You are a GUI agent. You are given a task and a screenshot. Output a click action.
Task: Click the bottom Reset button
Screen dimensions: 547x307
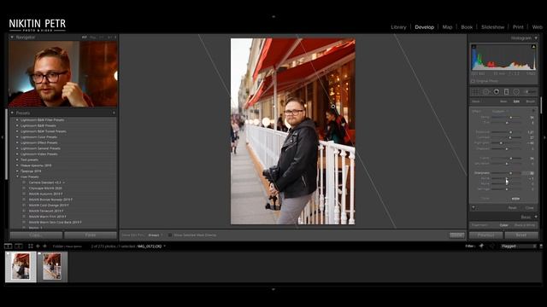(x=521, y=235)
